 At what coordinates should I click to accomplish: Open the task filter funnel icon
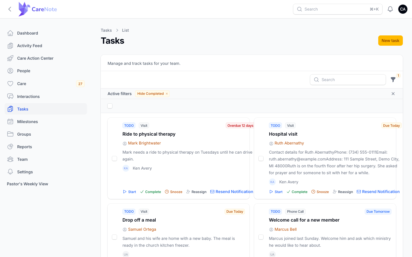click(393, 80)
